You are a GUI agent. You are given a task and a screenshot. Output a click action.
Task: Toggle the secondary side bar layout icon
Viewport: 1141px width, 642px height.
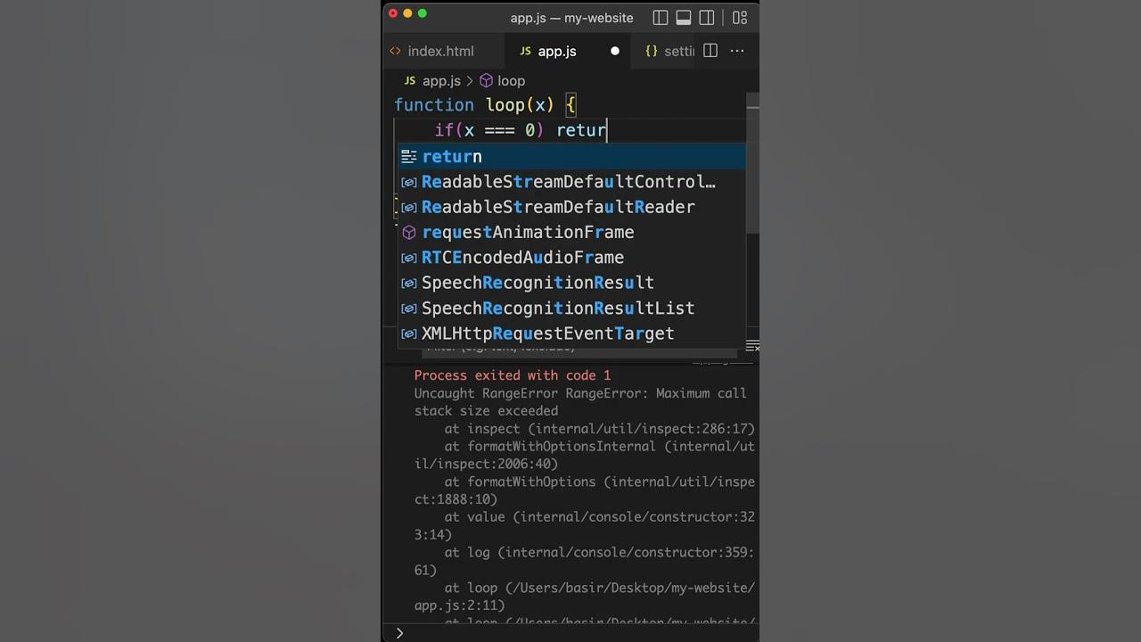(707, 18)
